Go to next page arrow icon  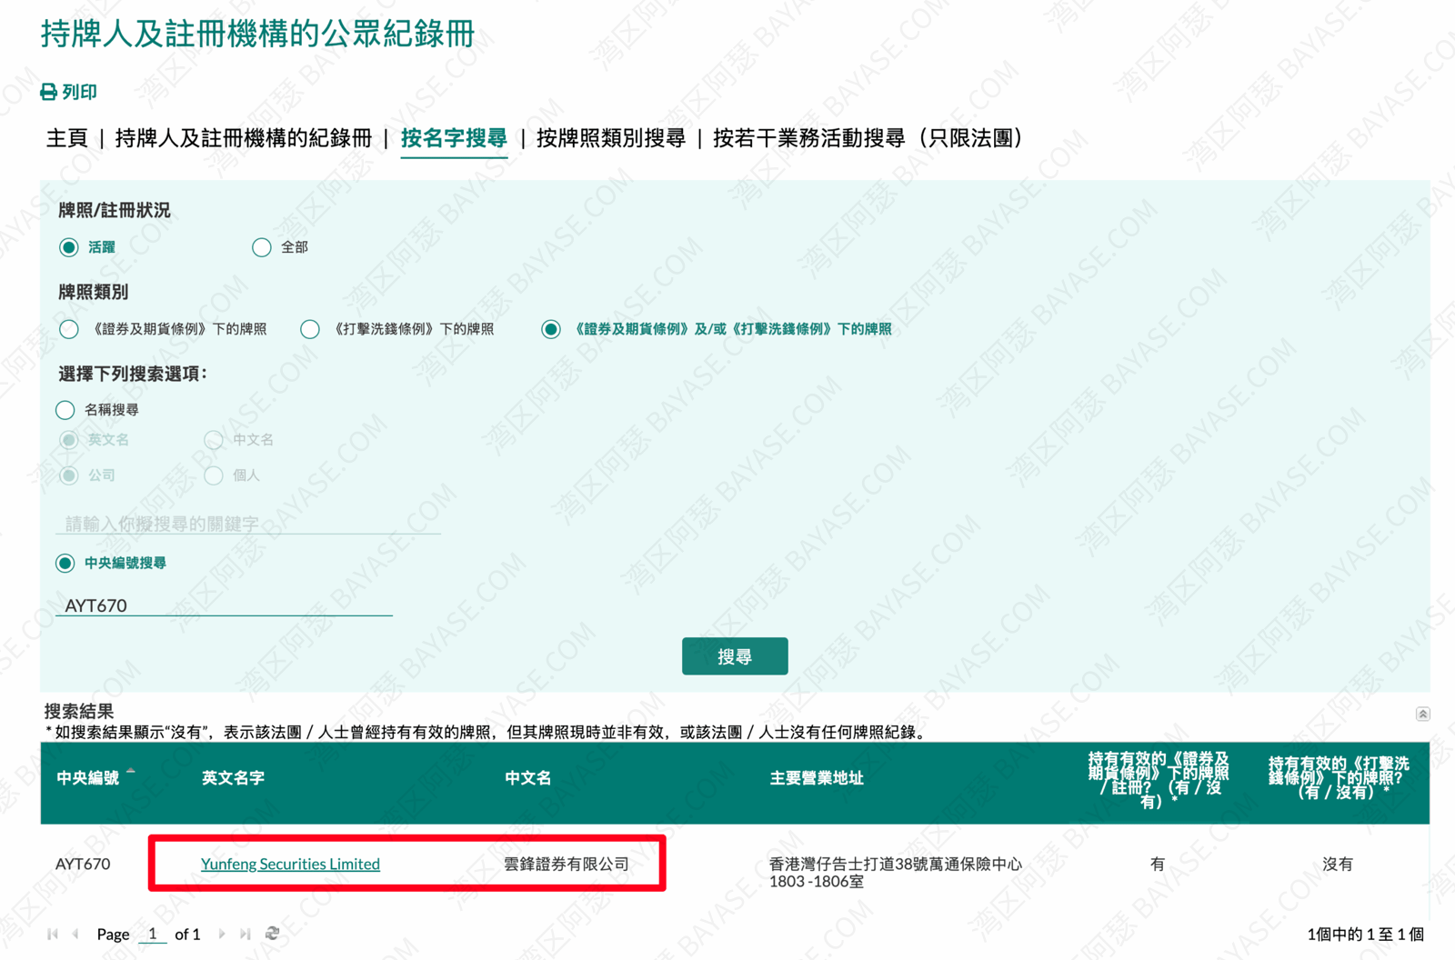point(221,934)
